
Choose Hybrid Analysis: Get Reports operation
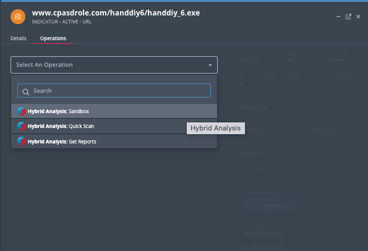pos(114,142)
